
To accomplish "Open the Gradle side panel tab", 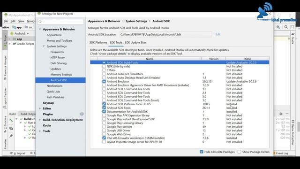I will [292, 38].
